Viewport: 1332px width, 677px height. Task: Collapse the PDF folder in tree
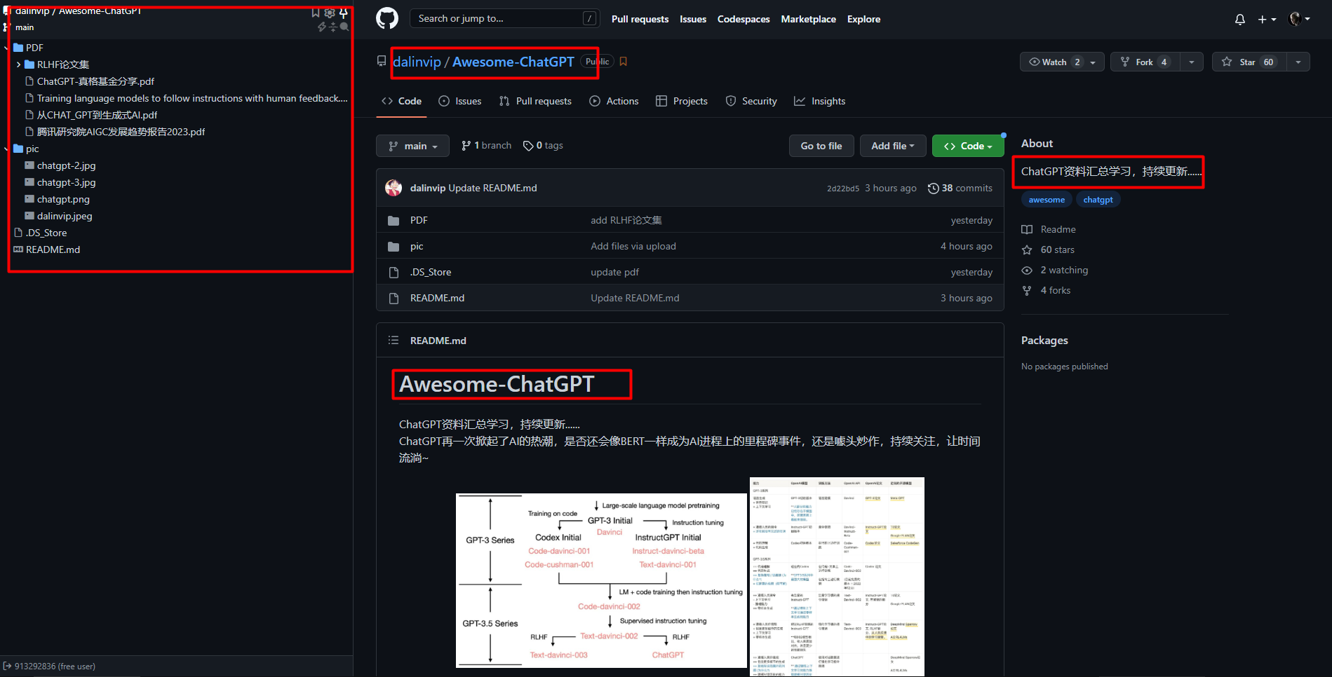pyautogui.click(x=6, y=48)
